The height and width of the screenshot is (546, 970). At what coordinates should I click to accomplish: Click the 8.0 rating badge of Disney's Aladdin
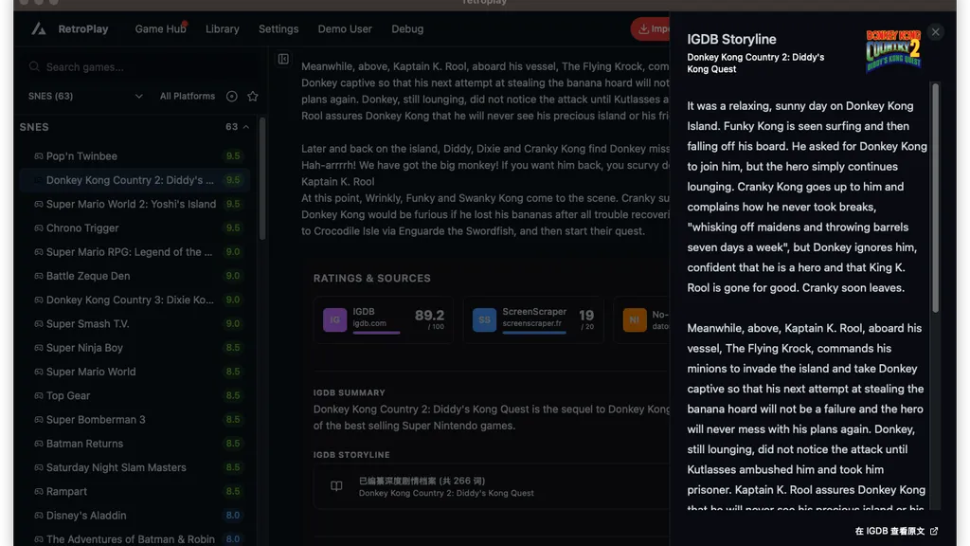[233, 515]
